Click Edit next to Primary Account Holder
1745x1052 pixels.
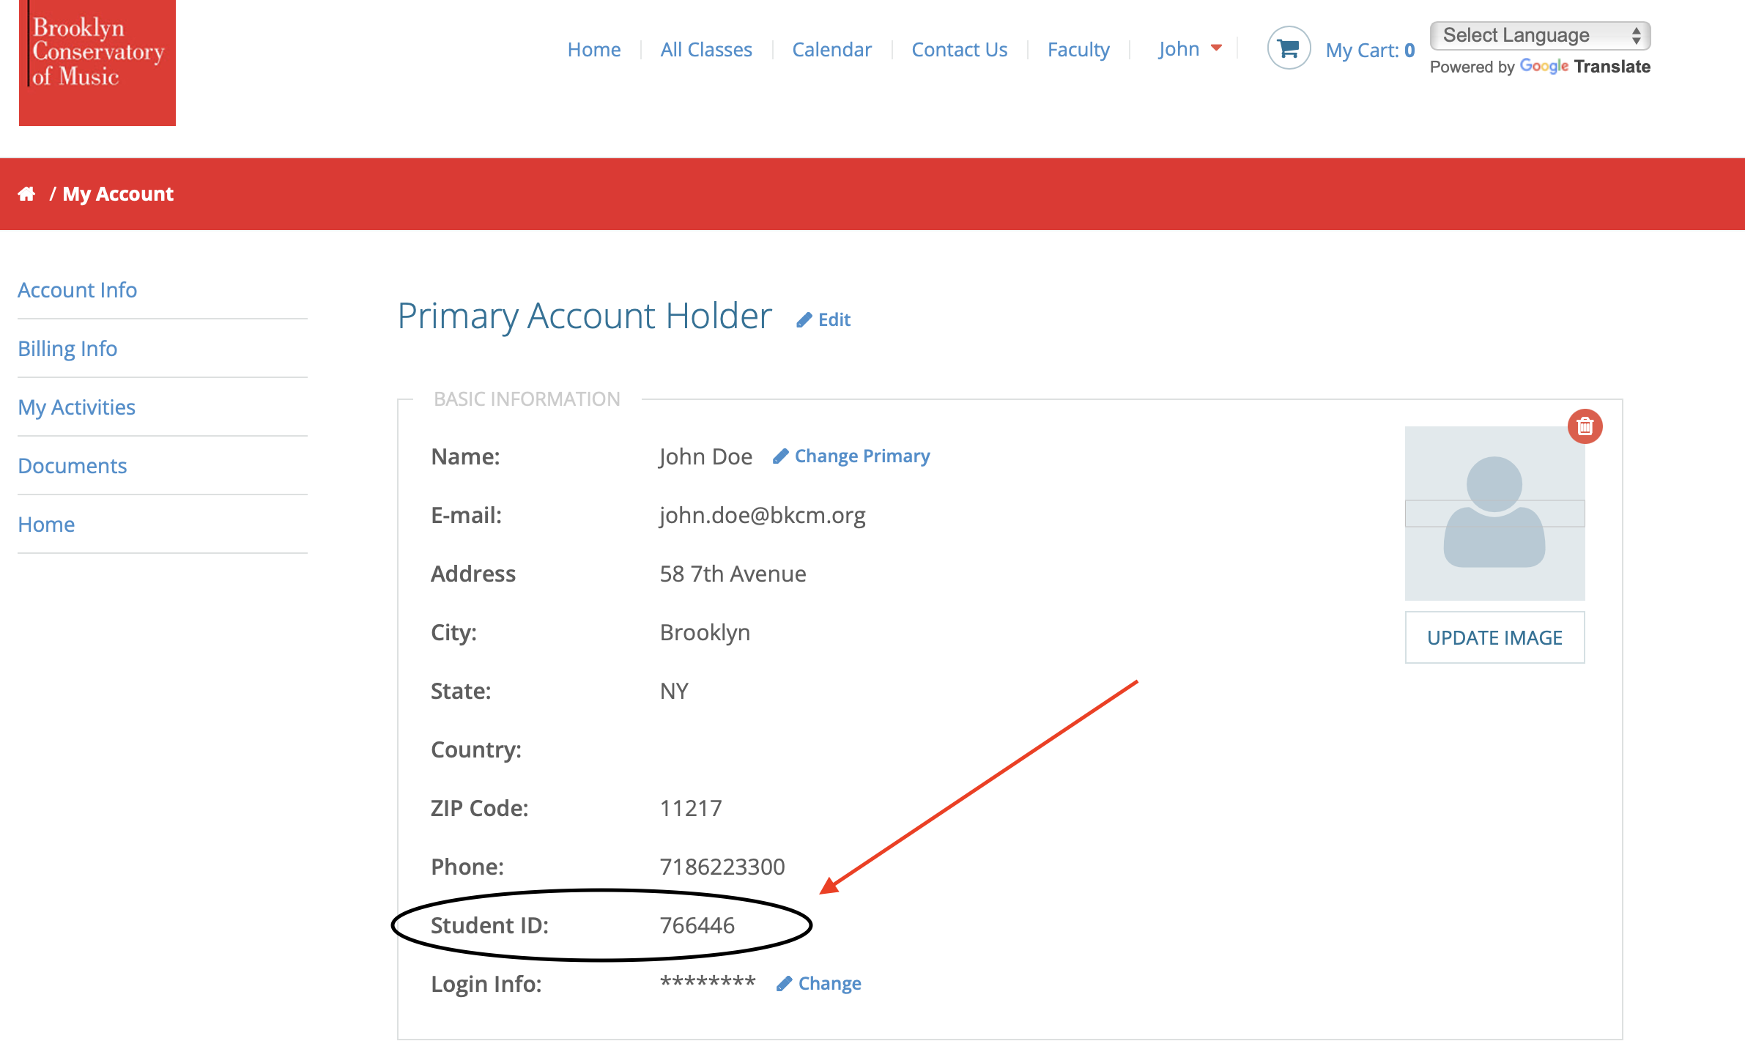[824, 319]
